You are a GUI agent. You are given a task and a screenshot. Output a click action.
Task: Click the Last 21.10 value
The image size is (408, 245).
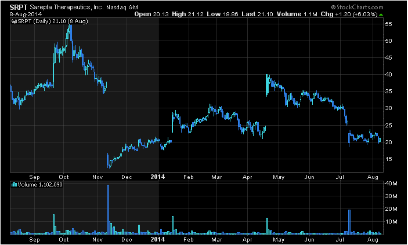[257, 14]
